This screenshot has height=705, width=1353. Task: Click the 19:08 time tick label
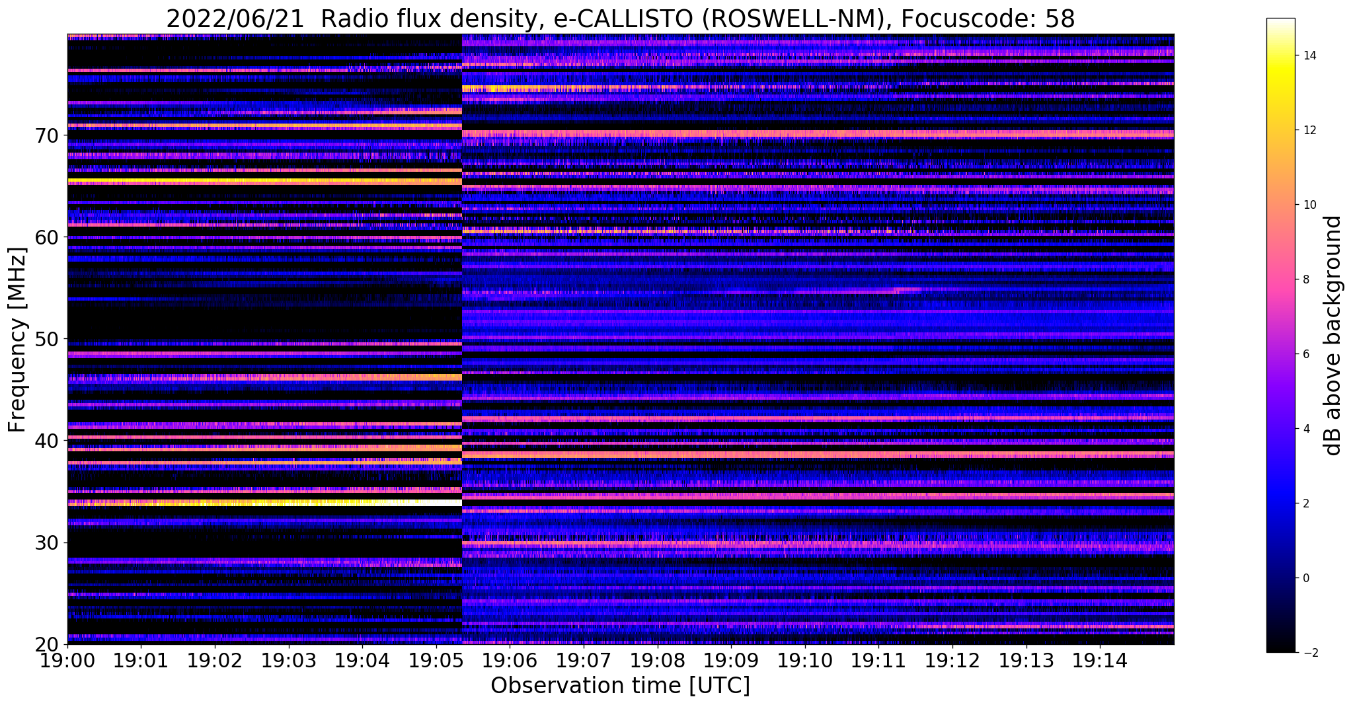(x=657, y=661)
